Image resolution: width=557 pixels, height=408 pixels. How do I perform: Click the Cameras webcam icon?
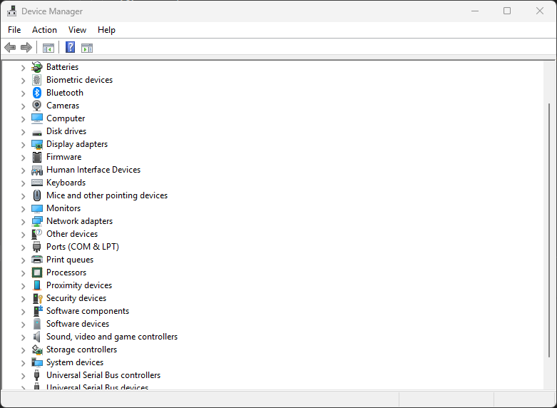[37, 105]
